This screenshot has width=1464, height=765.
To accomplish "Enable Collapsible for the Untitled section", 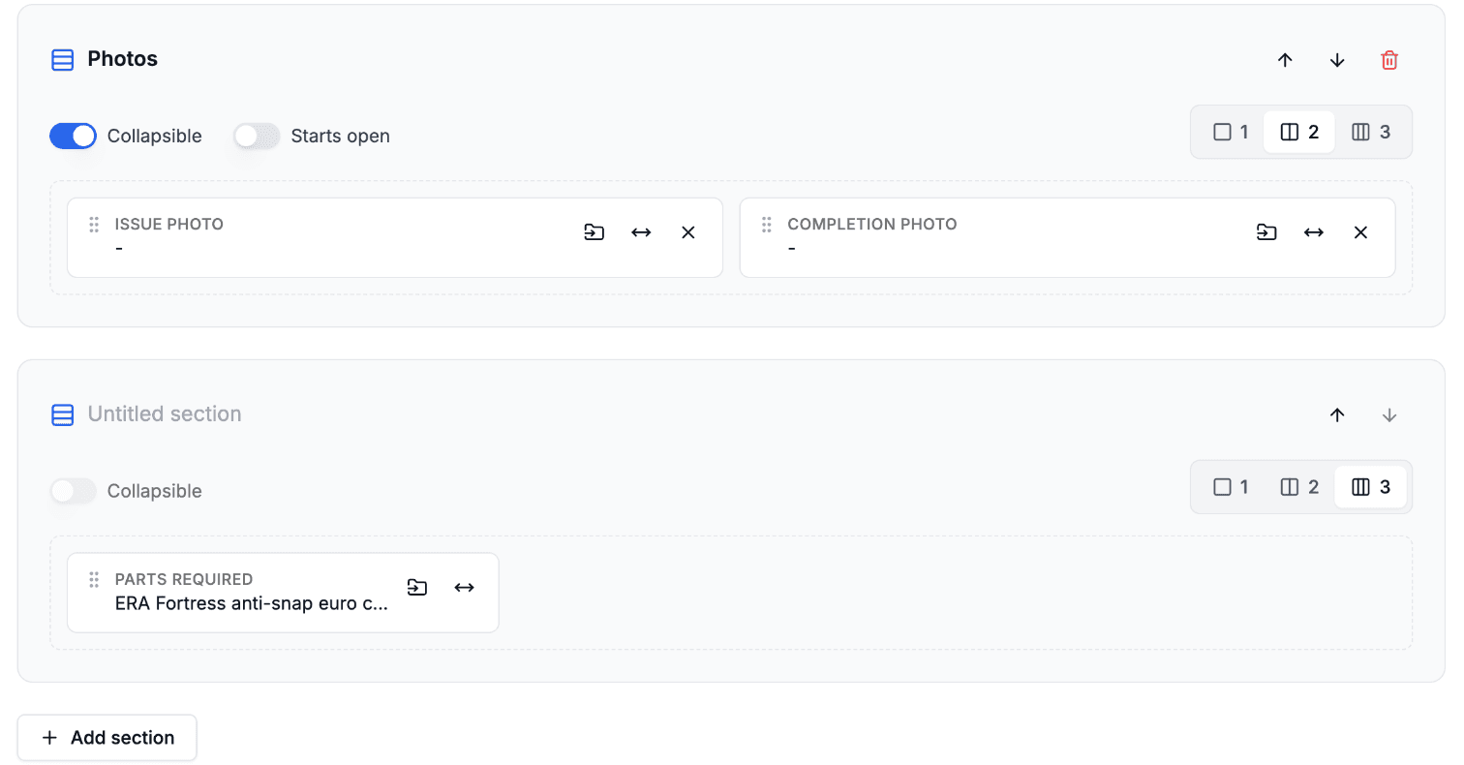I will tap(74, 491).
